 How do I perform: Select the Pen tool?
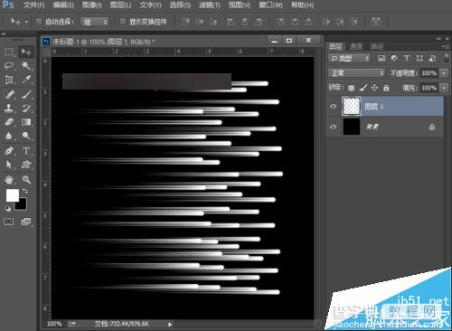tap(9, 150)
